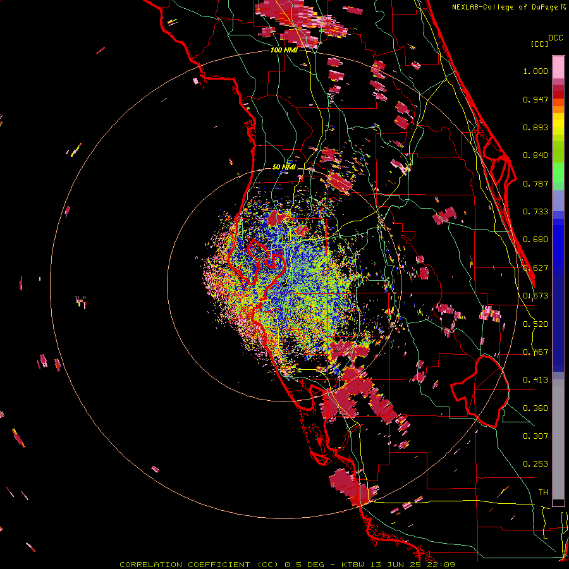Click the TH threshold label on the scale
This screenshot has height=569, width=569.
543,493
